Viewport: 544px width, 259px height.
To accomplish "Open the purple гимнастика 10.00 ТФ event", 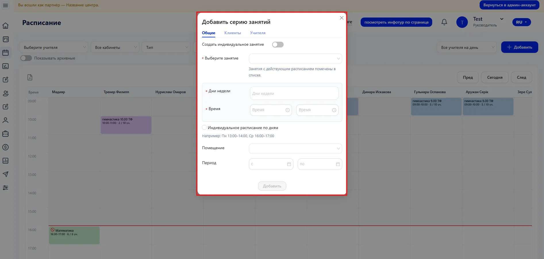I will point(126,125).
